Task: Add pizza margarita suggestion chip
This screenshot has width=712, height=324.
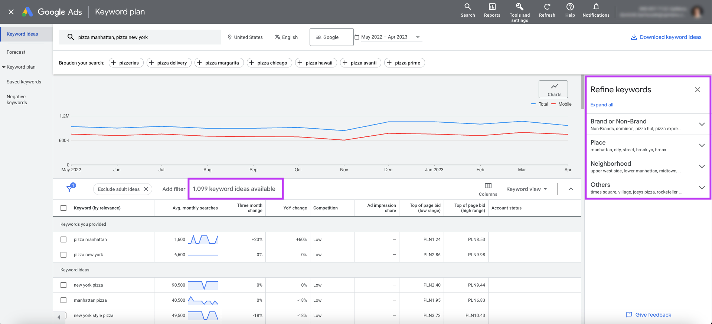Action: coord(219,63)
